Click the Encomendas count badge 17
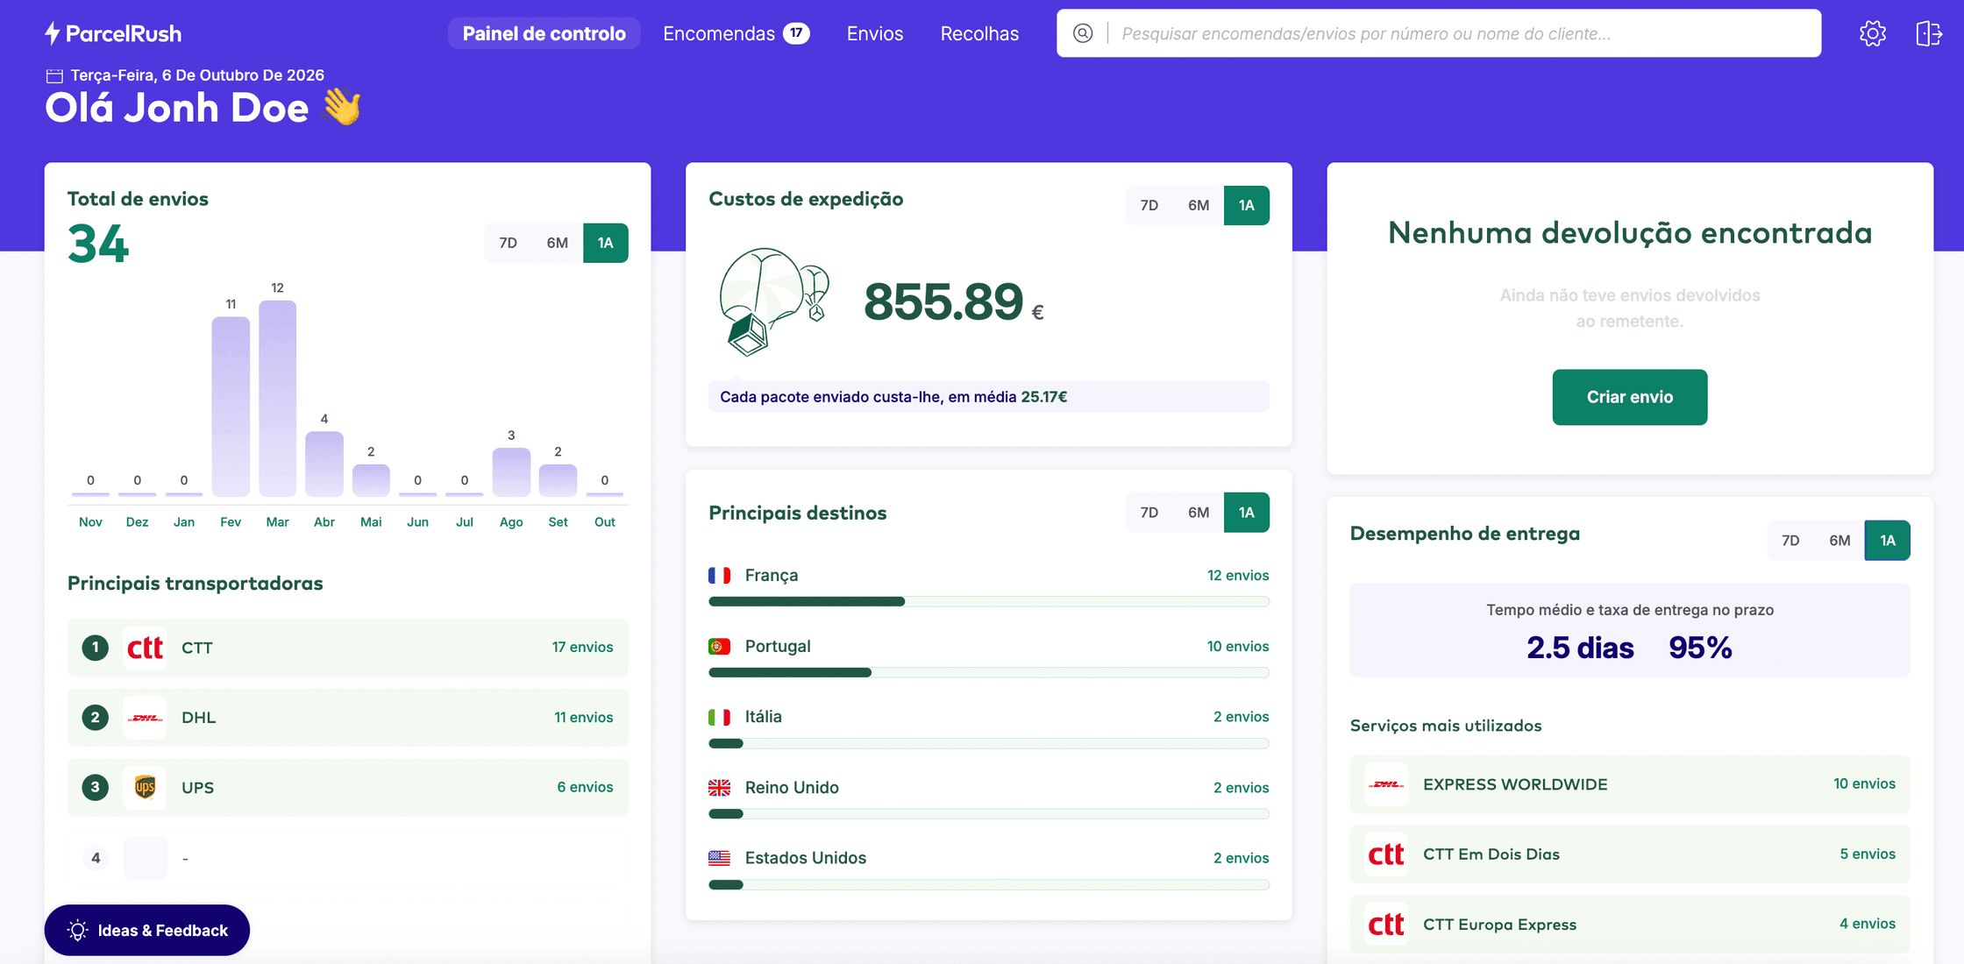The height and width of the screenshot is (964, 1964). click(796, 33)
